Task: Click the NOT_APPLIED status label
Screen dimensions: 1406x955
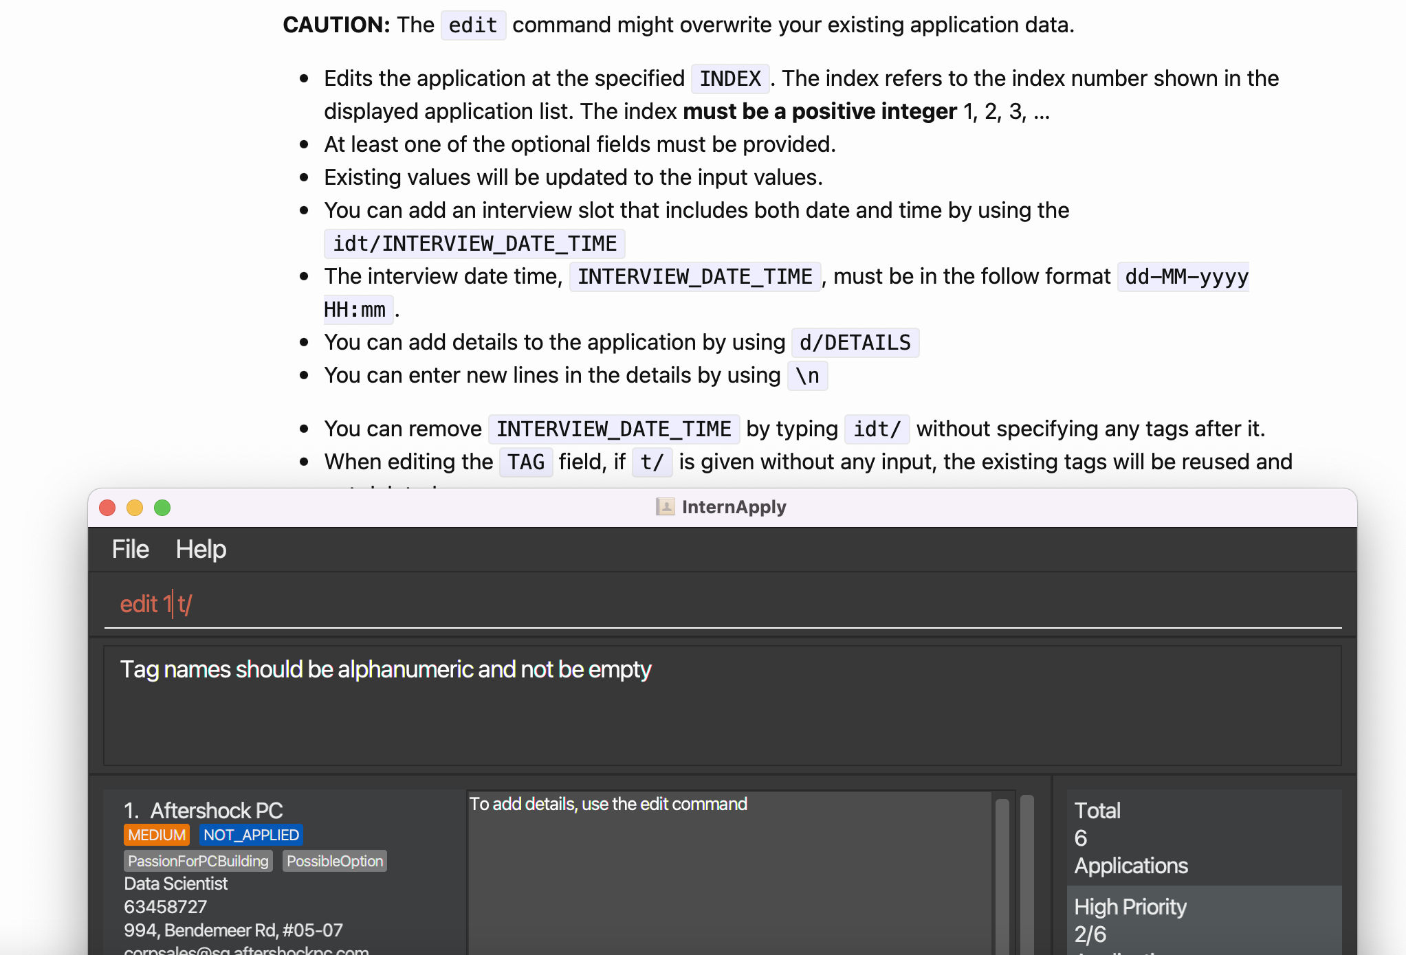Action: [251, 835]
